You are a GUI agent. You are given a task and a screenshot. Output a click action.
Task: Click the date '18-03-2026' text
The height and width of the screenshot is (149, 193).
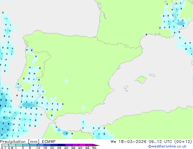click(132, 142)
